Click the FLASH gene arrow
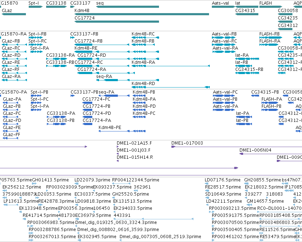The image size is (302, 242). pyautogui.click(x=271, y=7)
